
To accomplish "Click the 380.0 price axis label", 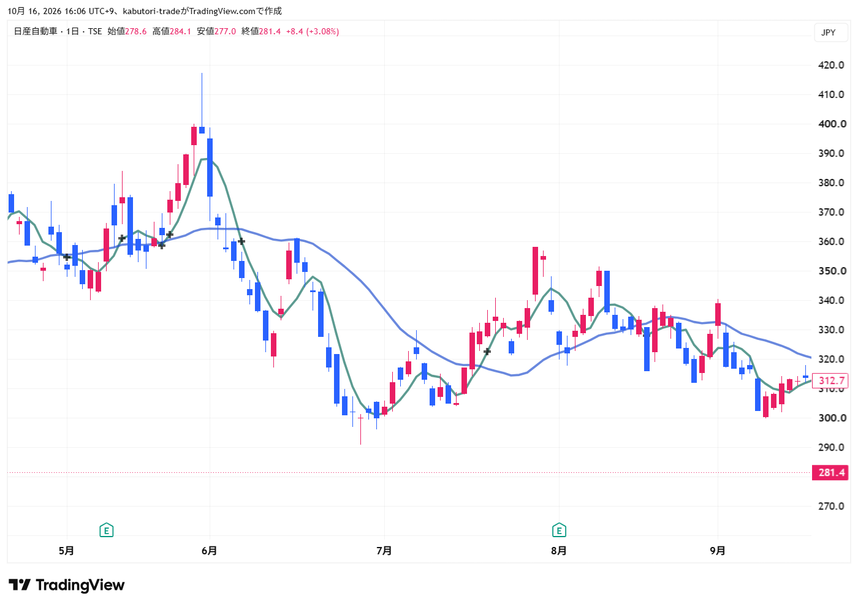I will (831, 183).
